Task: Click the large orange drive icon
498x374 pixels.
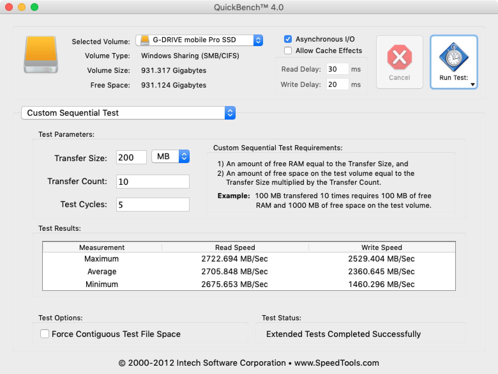Action: tap(41, 55)
